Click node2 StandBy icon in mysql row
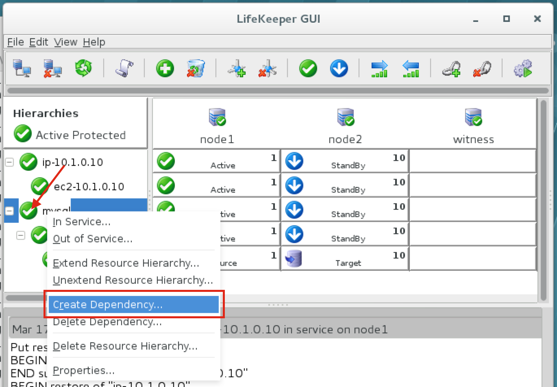Viewport: 557px width, 387px height. coord(294,210)
